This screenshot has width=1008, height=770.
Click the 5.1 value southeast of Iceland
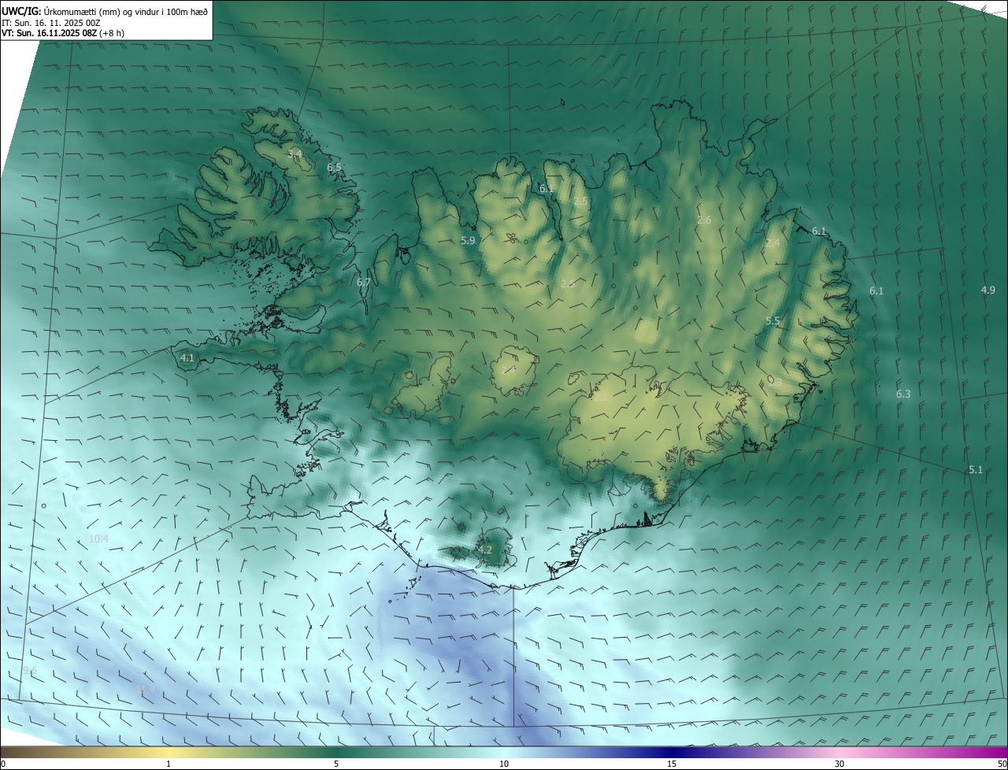click(976, 470)
